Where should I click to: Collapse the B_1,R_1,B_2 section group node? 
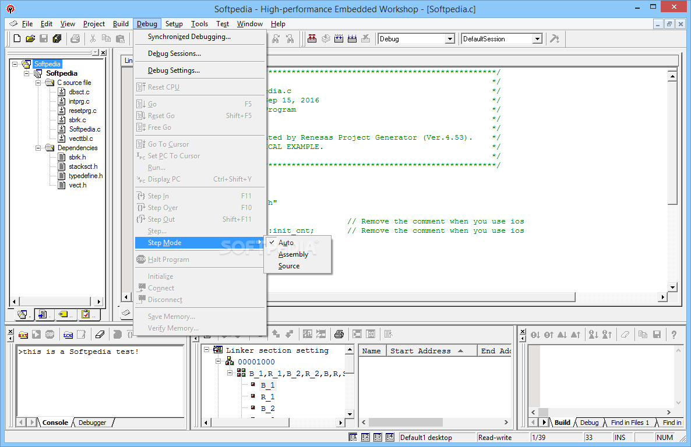(230, 373)
